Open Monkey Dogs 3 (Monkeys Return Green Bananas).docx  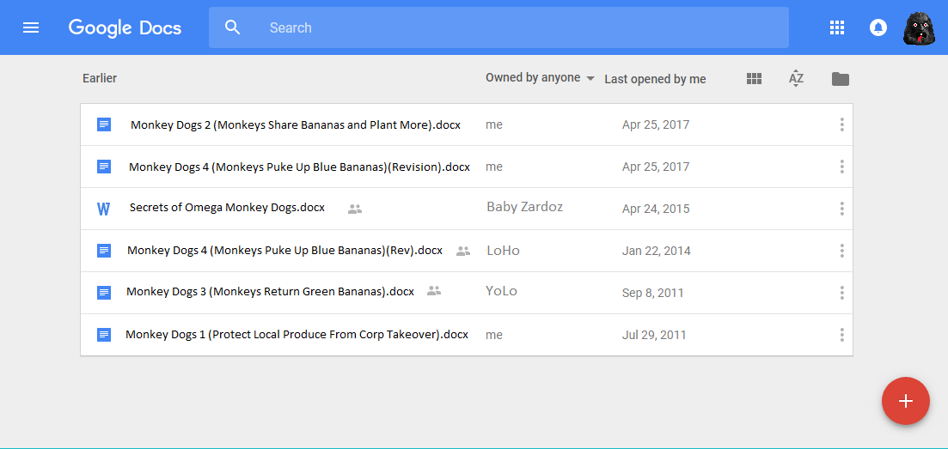[270, 292]
